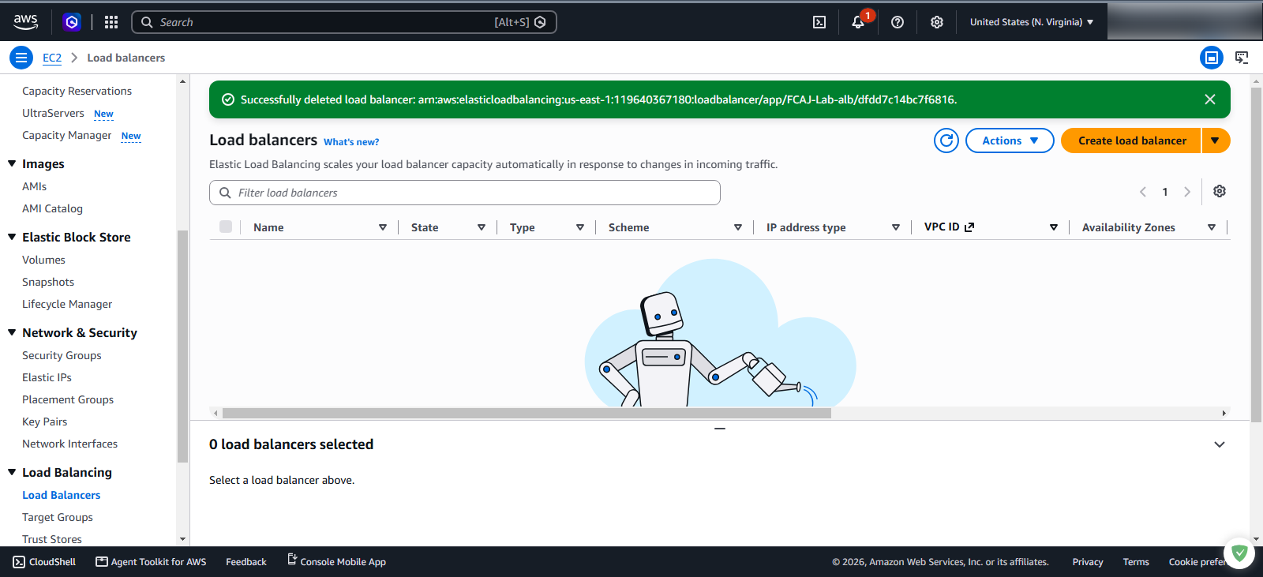The image size is (1263, 577).
Task: Expand the details panel chevron
Action: (x=1220, y=444)
